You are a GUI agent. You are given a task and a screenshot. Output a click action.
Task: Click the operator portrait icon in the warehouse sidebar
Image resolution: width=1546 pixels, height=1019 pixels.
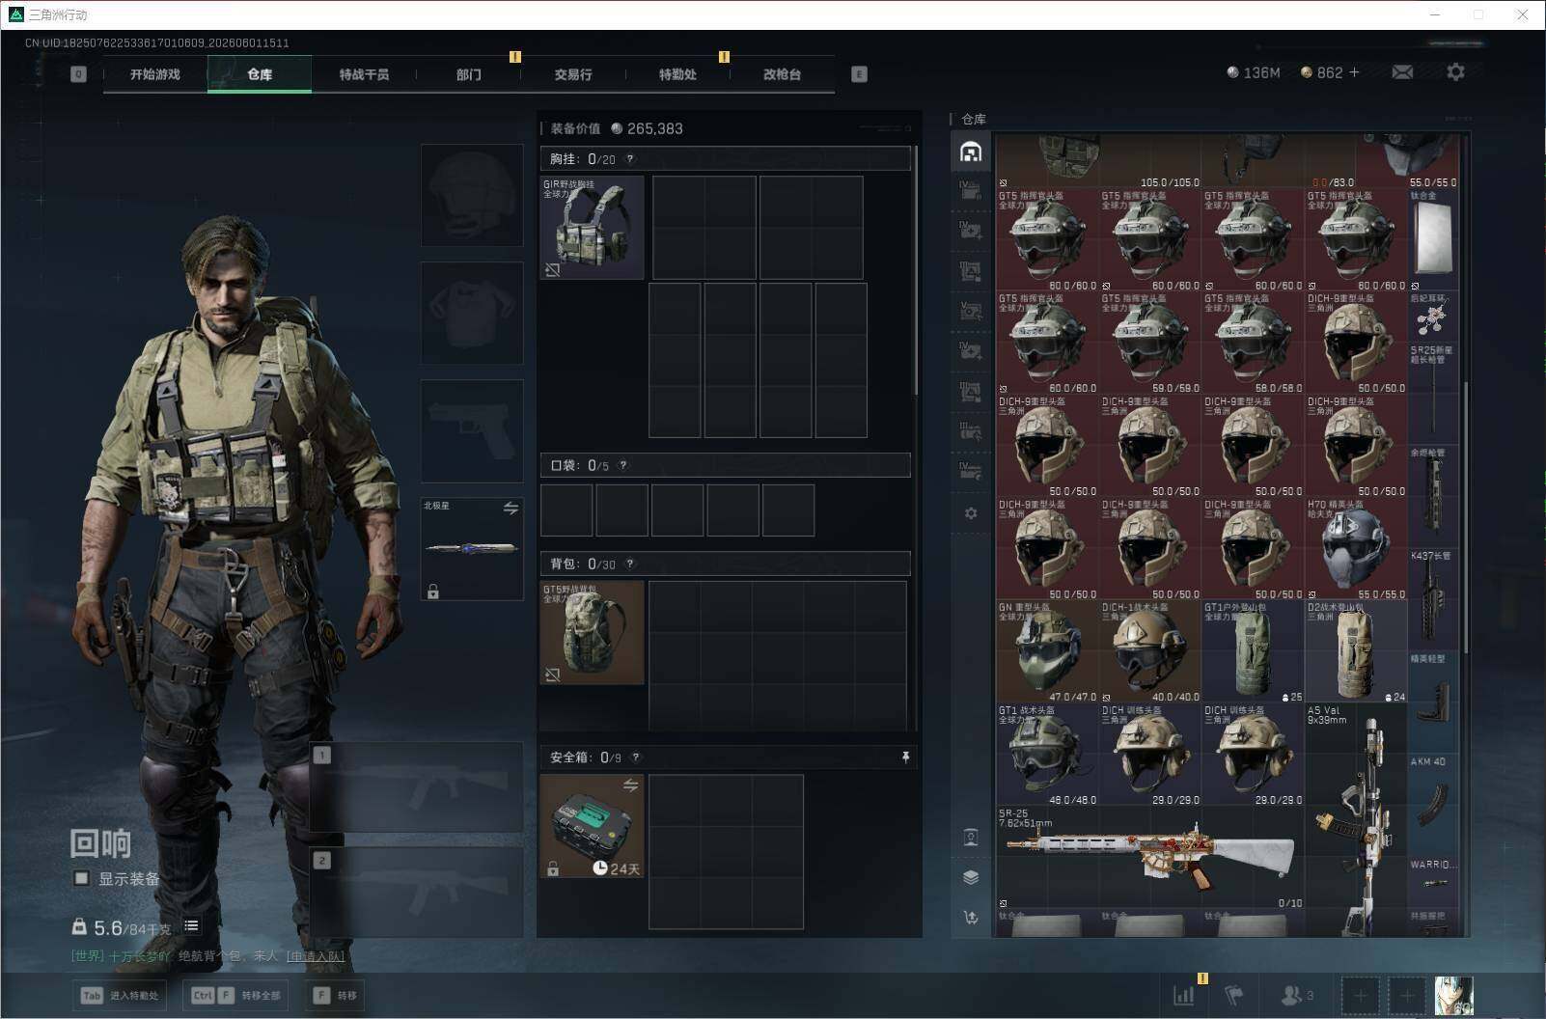click(971, 837)
